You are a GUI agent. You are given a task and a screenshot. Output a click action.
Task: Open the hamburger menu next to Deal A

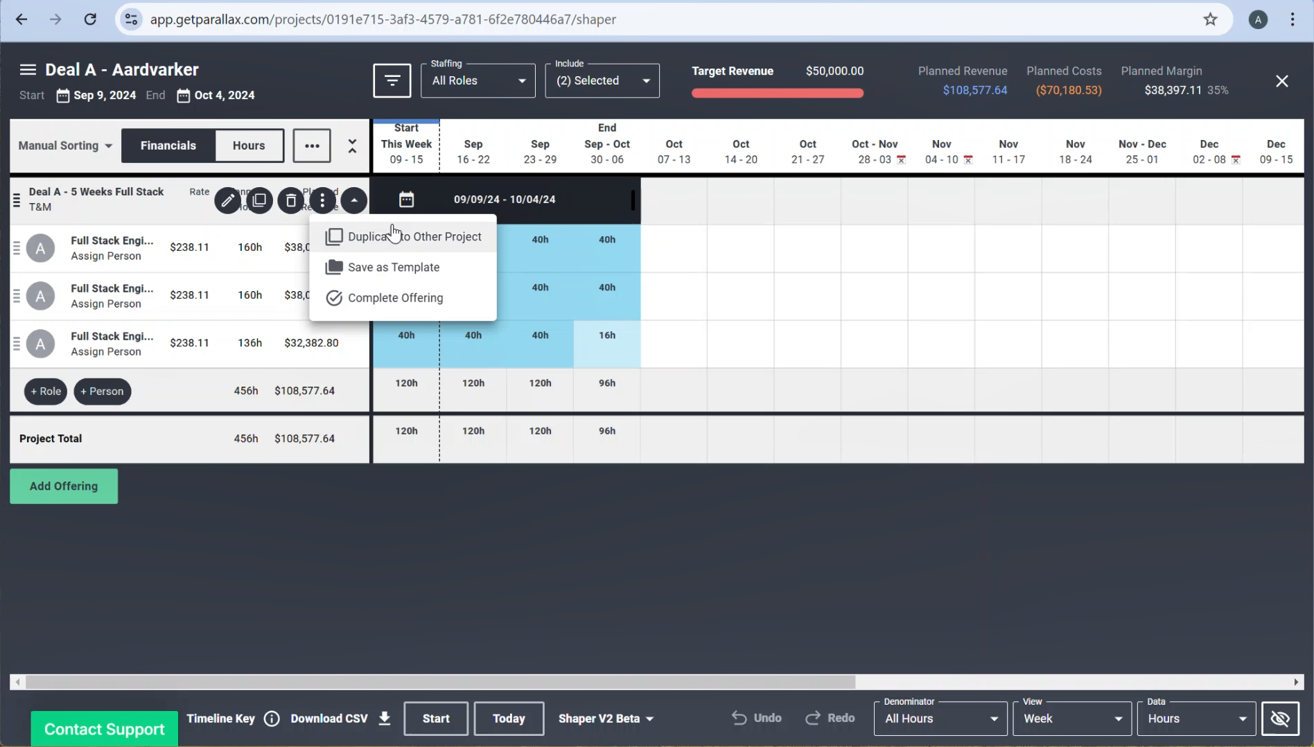[28, 69]
